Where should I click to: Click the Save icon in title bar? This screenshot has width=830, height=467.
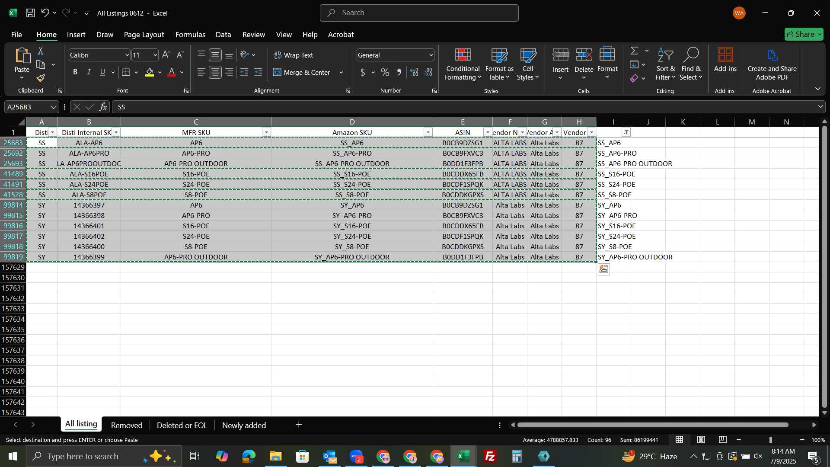point(30,13)
